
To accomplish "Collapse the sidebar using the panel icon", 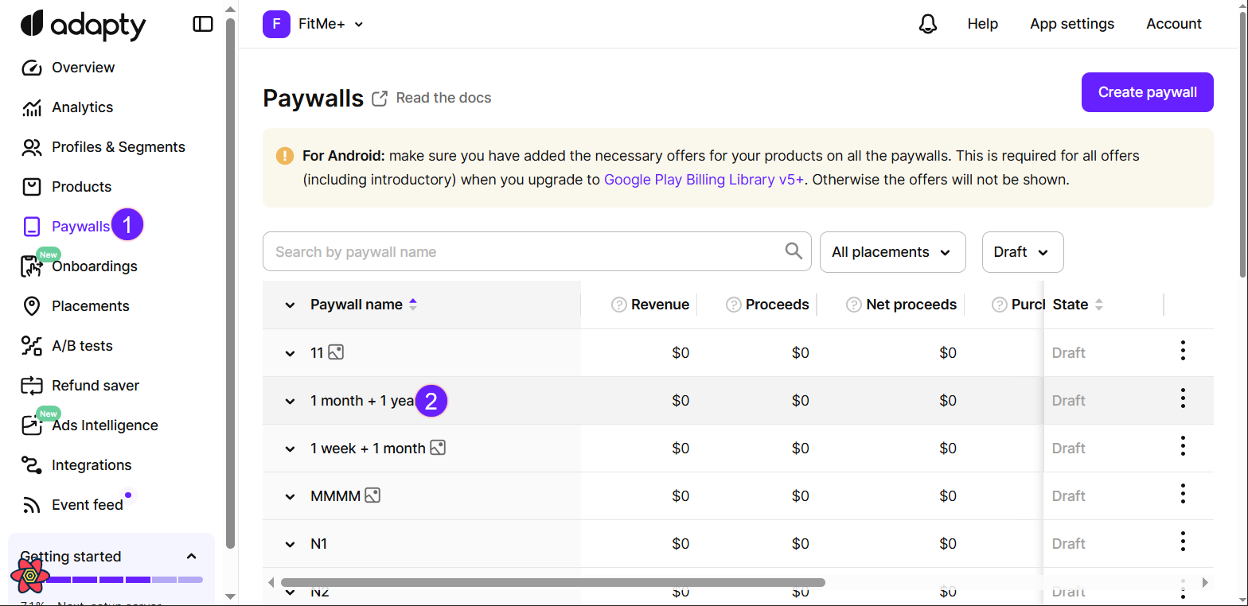I will coord(203,24).
